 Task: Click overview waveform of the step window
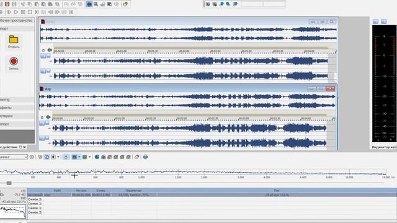(x=187, y=101)
